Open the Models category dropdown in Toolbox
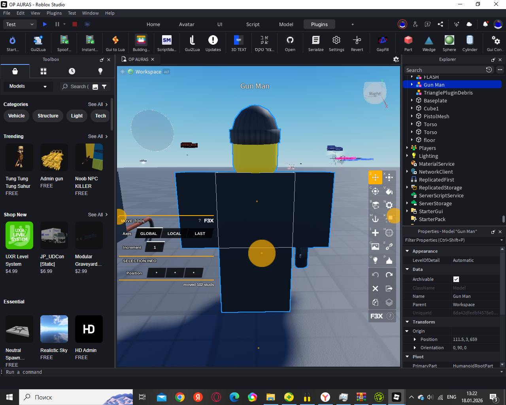This screenshot has width=506, height=405. pos(28,86)
